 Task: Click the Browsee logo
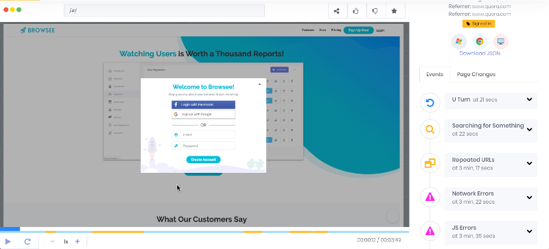pyautogui.click(x=38, y=30)
